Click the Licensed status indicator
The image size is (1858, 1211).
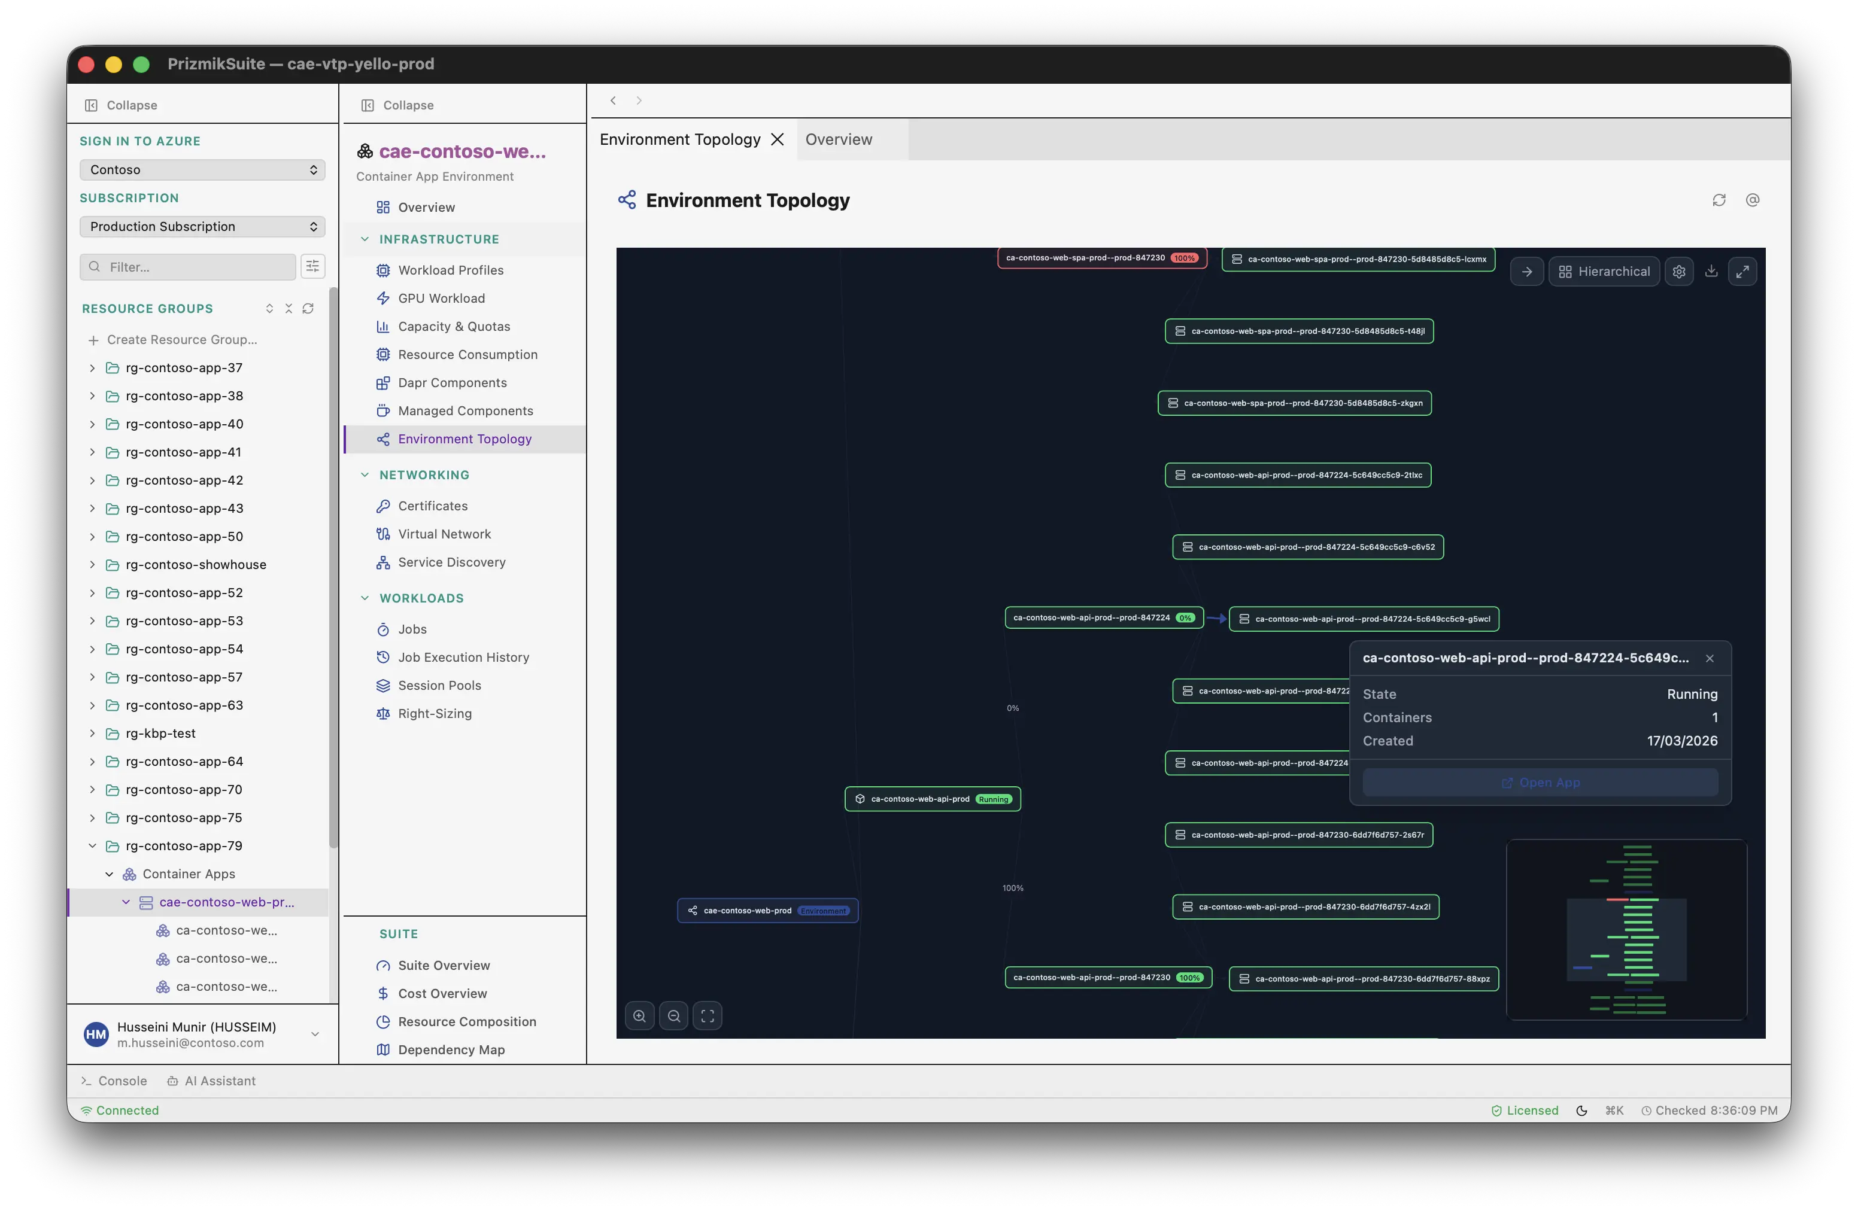[x=1524, y=1110]
